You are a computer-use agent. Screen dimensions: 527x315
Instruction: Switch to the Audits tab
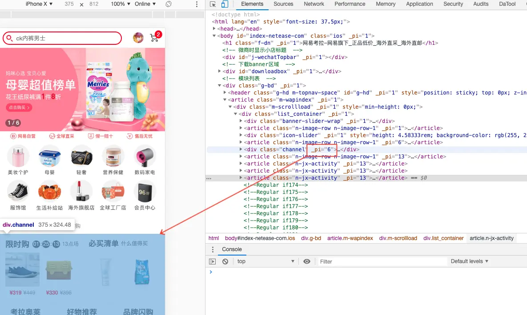click(x=481, y=4)
